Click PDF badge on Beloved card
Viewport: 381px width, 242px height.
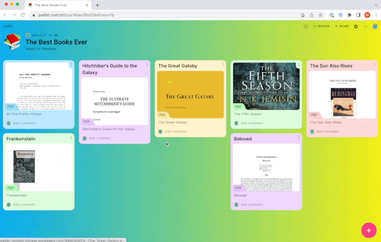point(238,188)
